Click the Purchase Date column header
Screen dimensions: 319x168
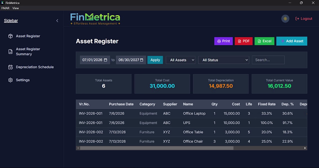[x=121, y=104]
